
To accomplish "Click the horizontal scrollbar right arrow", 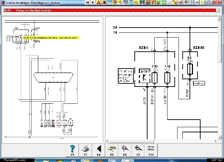I will pos(216,141).
